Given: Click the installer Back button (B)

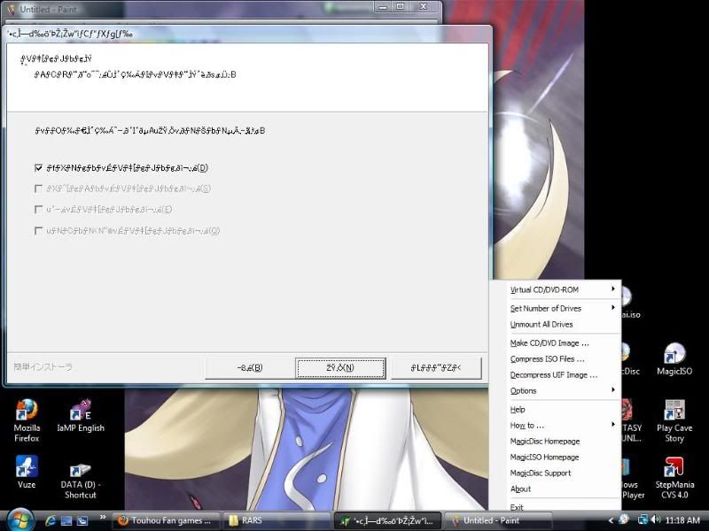Looking at the screenshot, I should click(x=250, y=368).
